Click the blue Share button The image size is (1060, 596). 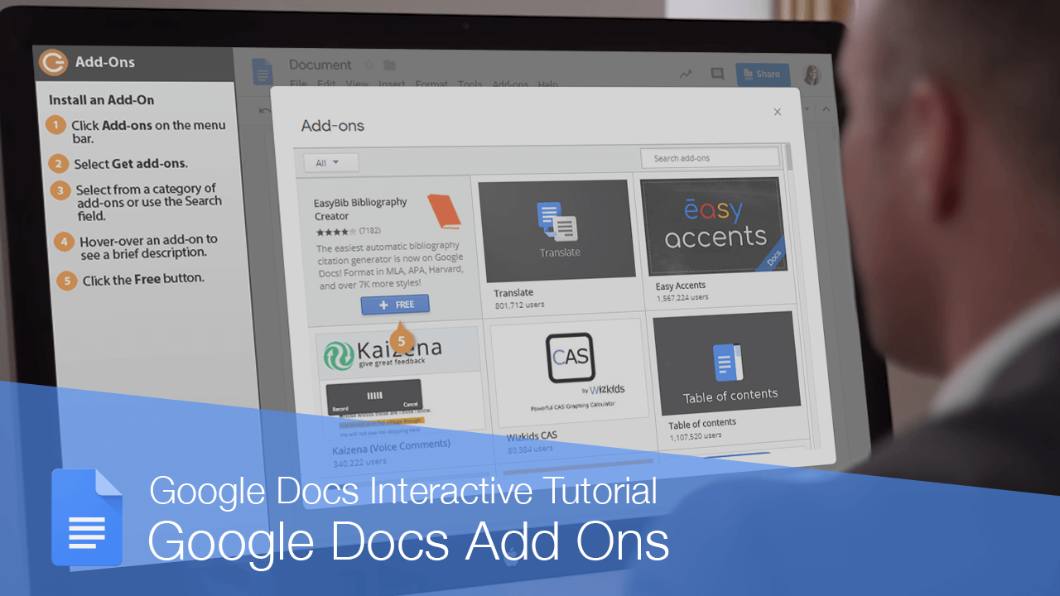[x=762, y=74]
